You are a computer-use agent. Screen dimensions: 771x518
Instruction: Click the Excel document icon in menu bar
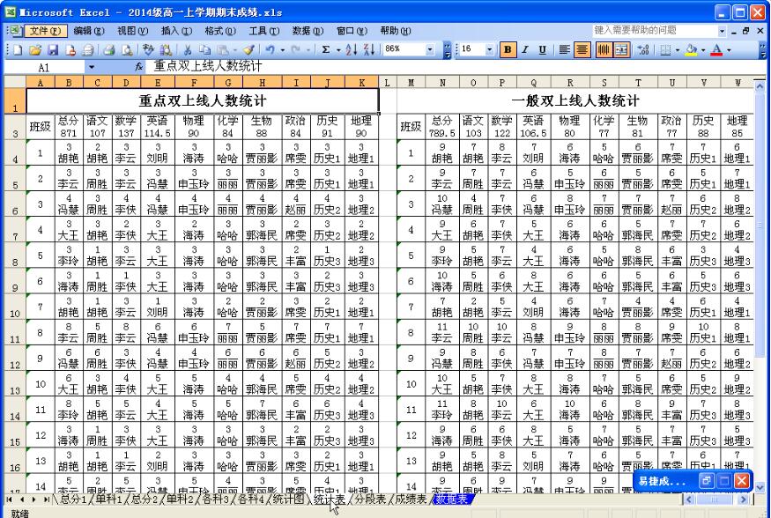coord(15,31)
